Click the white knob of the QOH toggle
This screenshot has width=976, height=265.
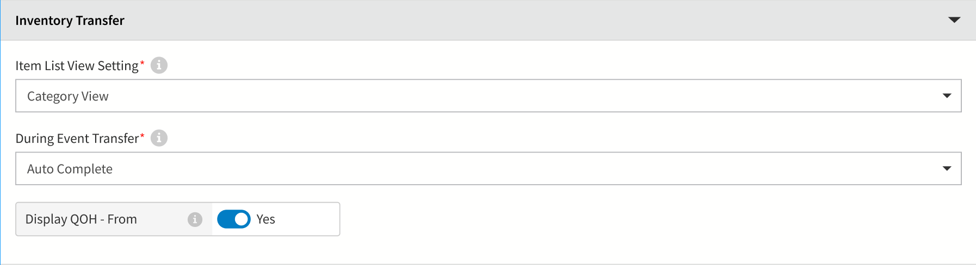242,219
